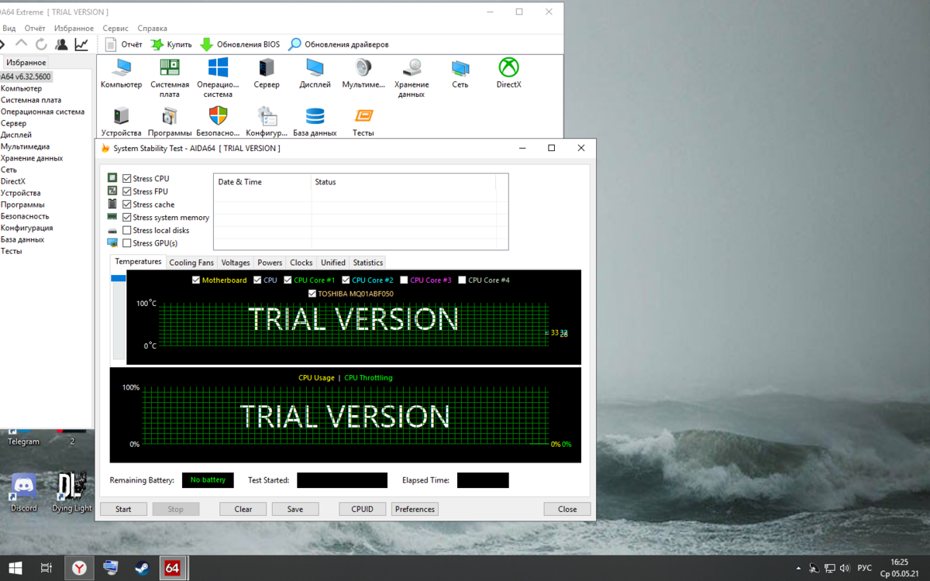Open the Справка menu
Image resolution: width=930 pixels, height=581 pixels.
point(152,28)
